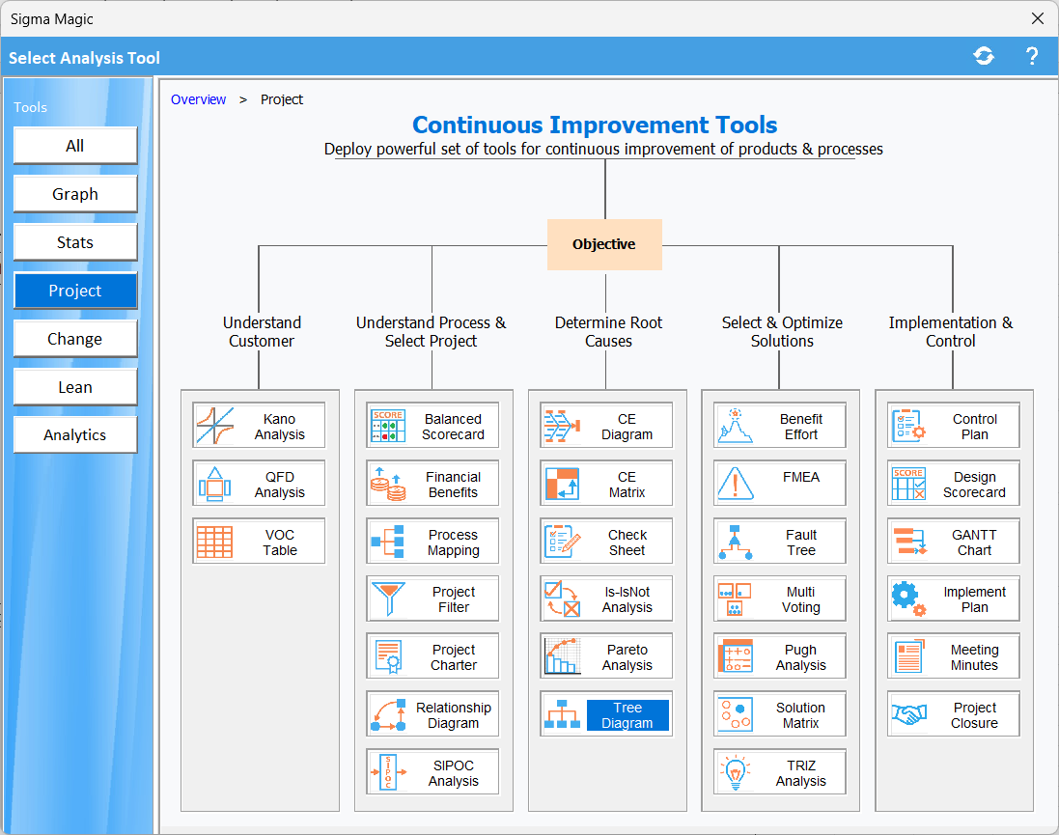1059x835 pixels.
Task: Launch the TRIZ Analysis tool label
Action: click(x=801, y=773)
